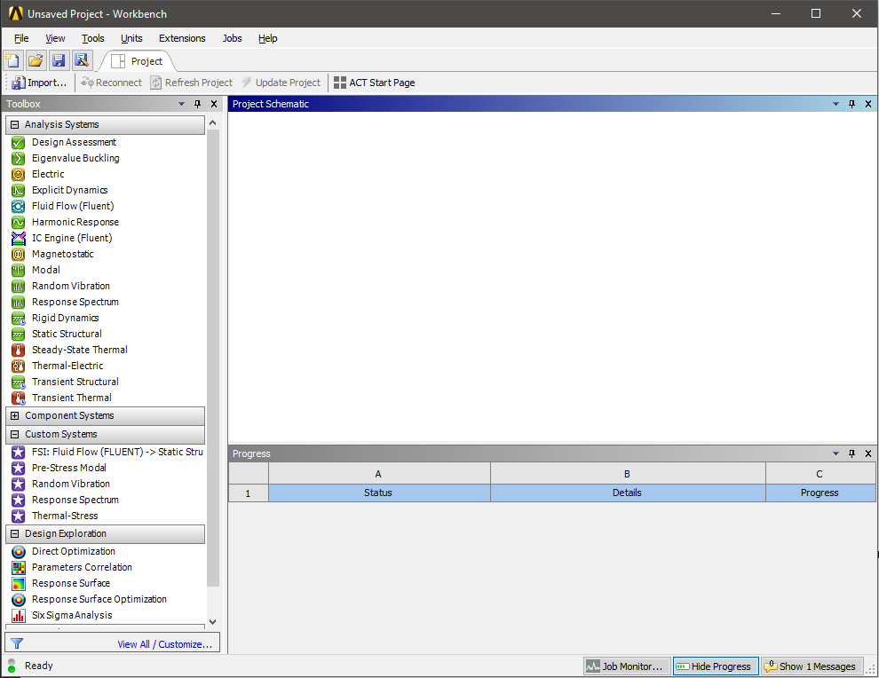Image resolution: width=879 pixels, height=678 pixels.
Task: Click the View All / Customize link
Action: click(x=165, y=644)
